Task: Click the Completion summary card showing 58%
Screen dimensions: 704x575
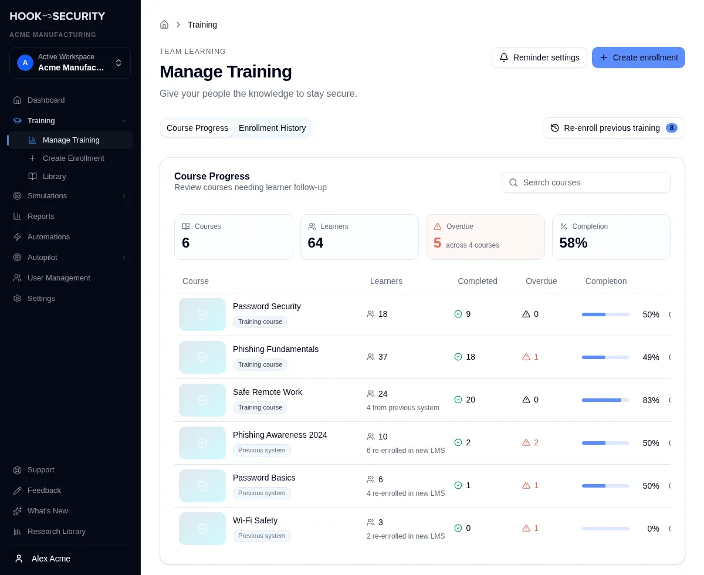Action: [x=611, y=237]
